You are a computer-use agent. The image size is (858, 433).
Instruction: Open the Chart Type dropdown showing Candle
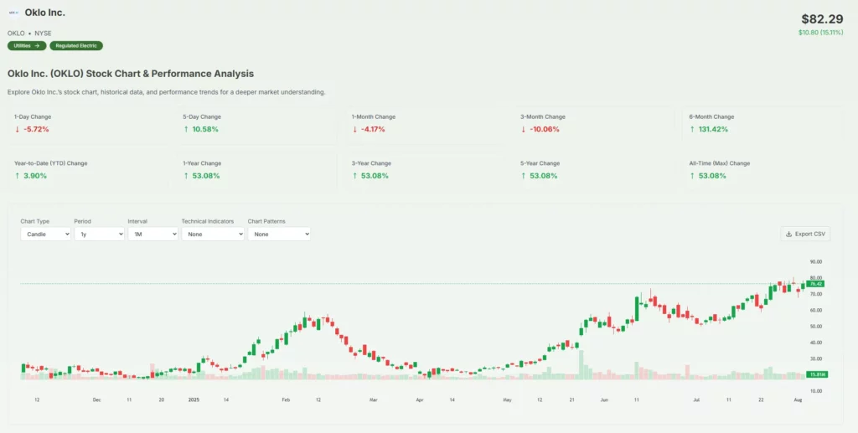click(45, 235)
